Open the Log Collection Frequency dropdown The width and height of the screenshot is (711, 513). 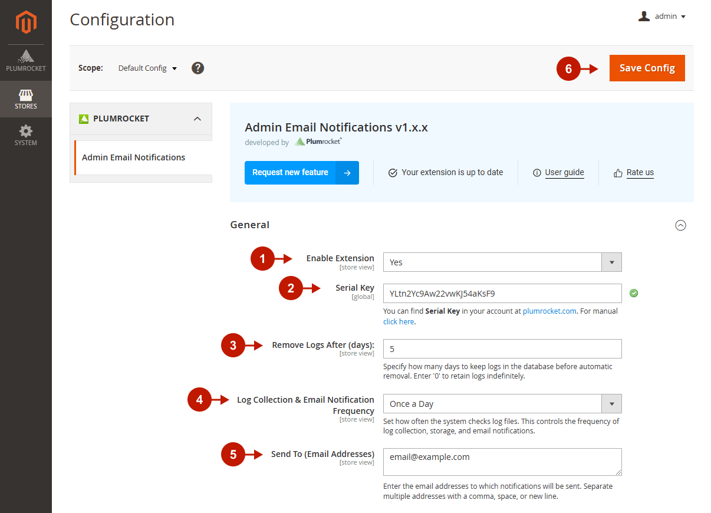tap(502, 404)
